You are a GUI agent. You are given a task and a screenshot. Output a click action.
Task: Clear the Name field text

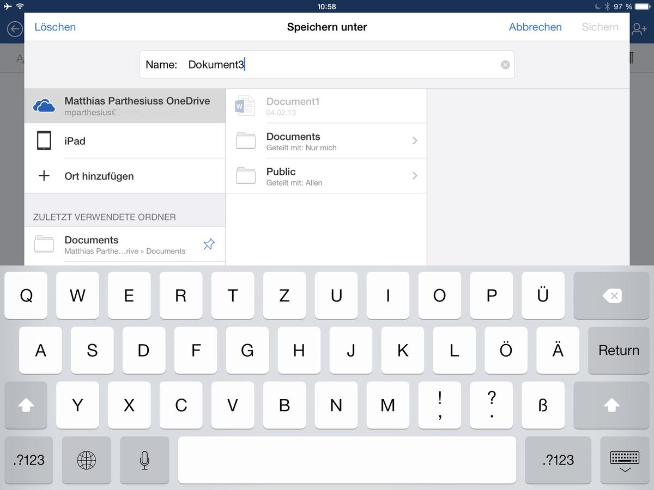pyautogui.click(x=505, y=65)
